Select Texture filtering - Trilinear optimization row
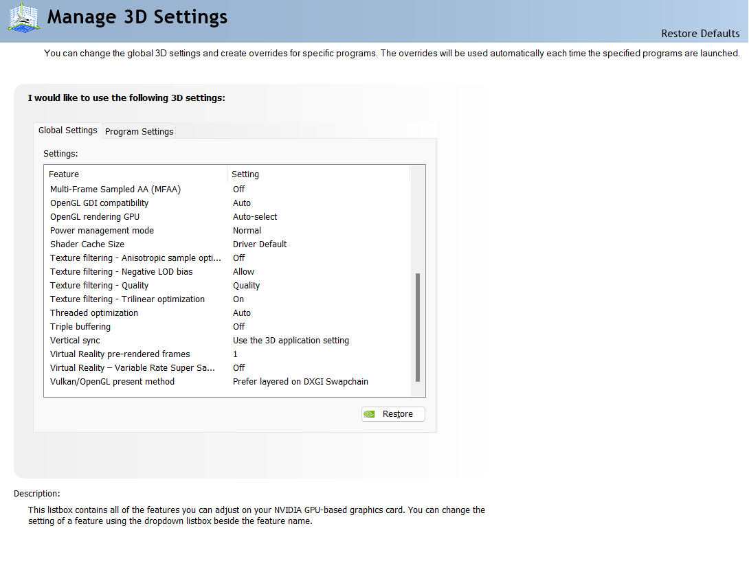749x570 pixels. click(x=128, y=299)
